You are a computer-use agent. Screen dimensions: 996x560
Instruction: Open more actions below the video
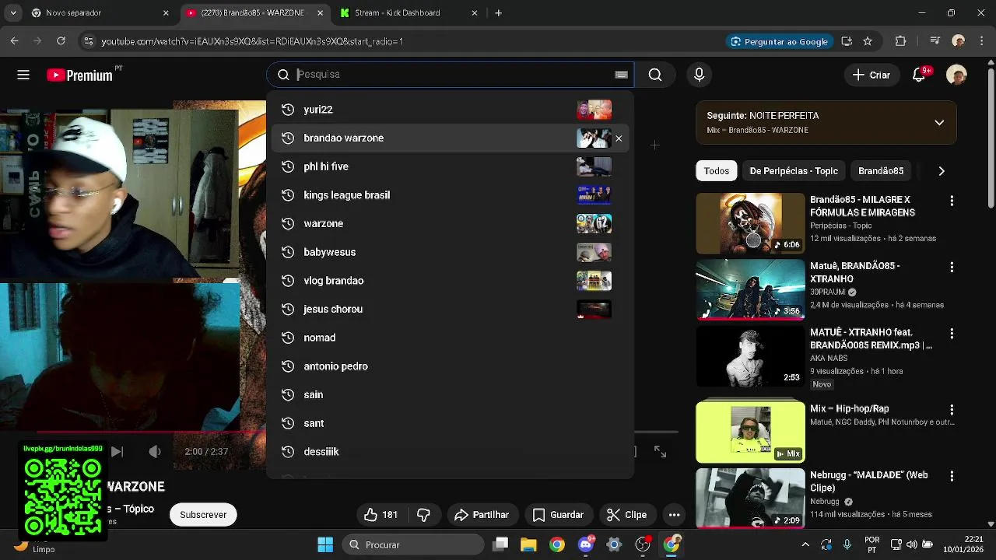tap(675, 515)
